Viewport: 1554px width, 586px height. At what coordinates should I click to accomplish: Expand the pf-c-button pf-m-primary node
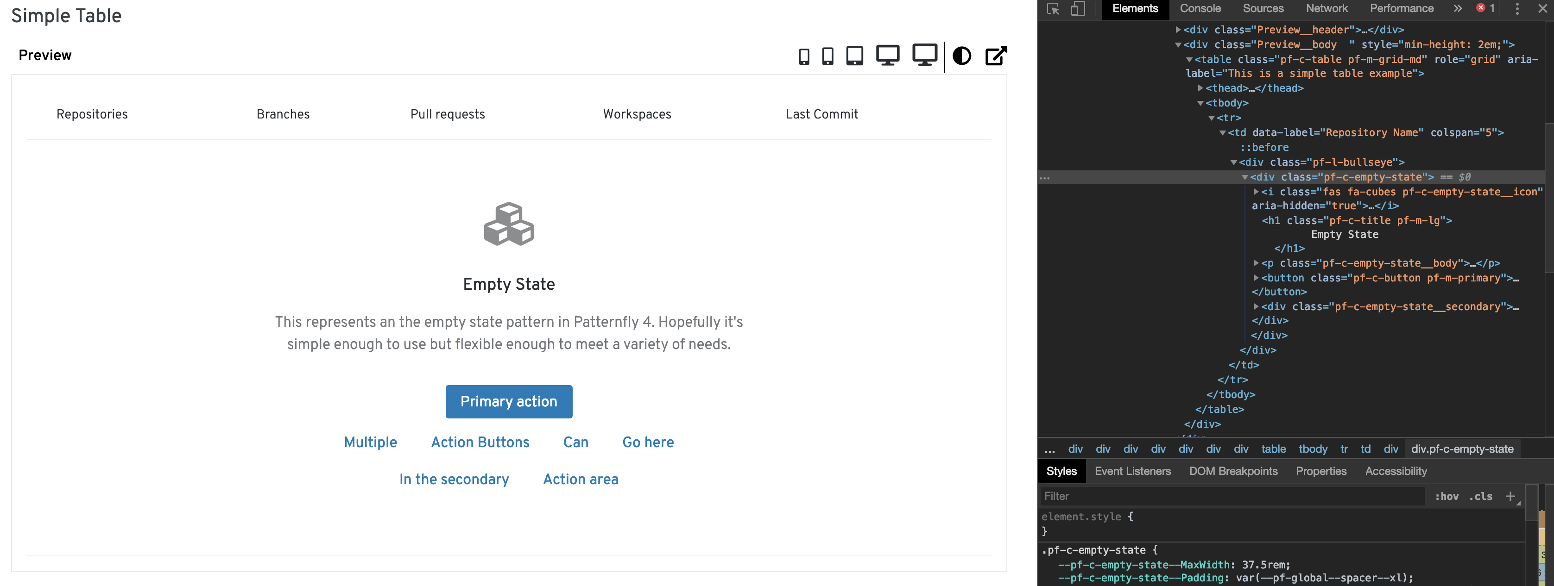tap(1256, 278)
